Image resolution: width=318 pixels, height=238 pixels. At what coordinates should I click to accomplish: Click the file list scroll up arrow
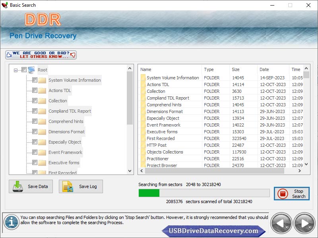click(306, 68)
